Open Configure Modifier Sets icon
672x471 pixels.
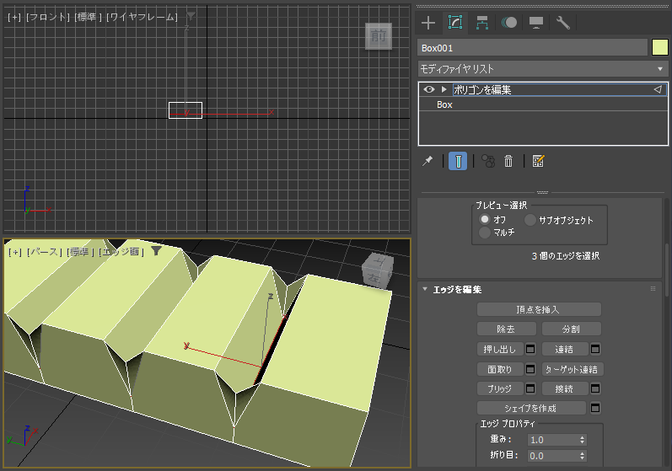538,161
